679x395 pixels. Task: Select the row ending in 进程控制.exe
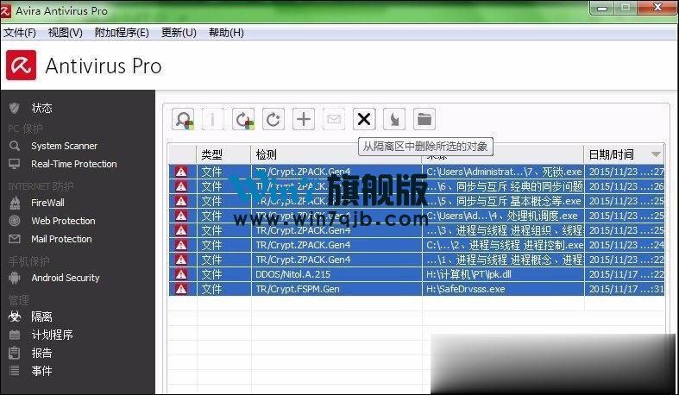pyautogui.click(x=417, y=245)
